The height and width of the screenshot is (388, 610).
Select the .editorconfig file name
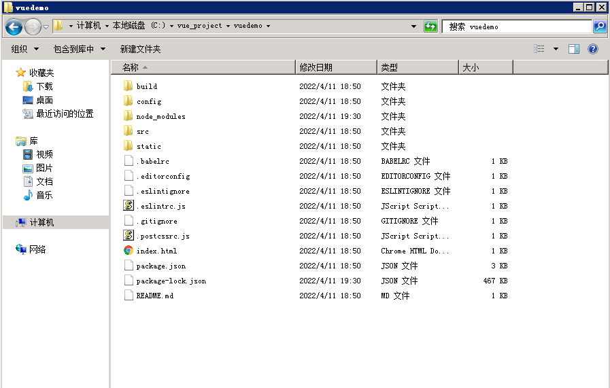pyautogui.click(x=163, y=176)
